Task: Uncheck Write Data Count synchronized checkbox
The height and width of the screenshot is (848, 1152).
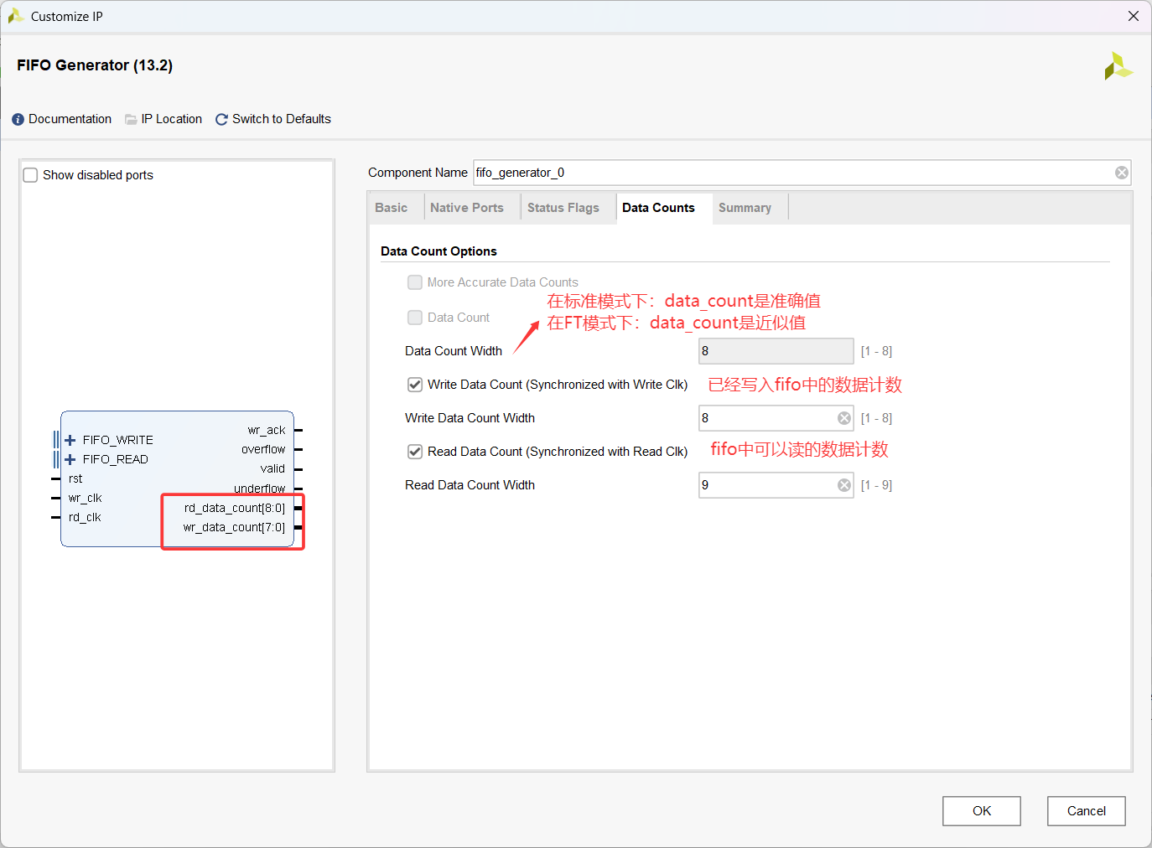Action: [x=415, y=385]
